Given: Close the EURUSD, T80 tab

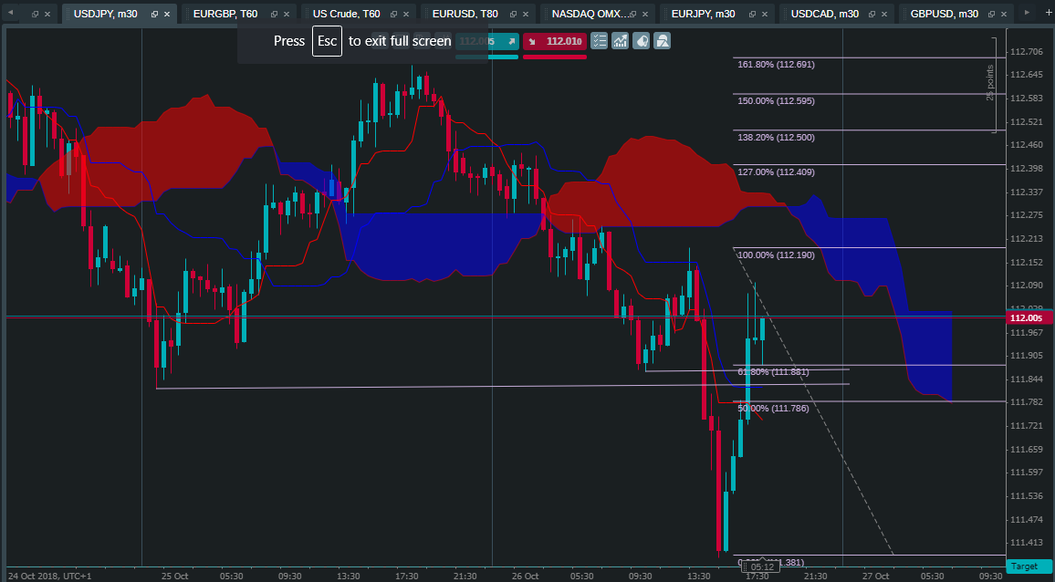Looking at the screenshot, I should pyautogui.click(x=526, y=14).
